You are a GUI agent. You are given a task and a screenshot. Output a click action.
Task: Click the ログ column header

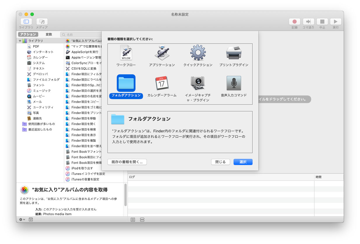coord(221,177)
